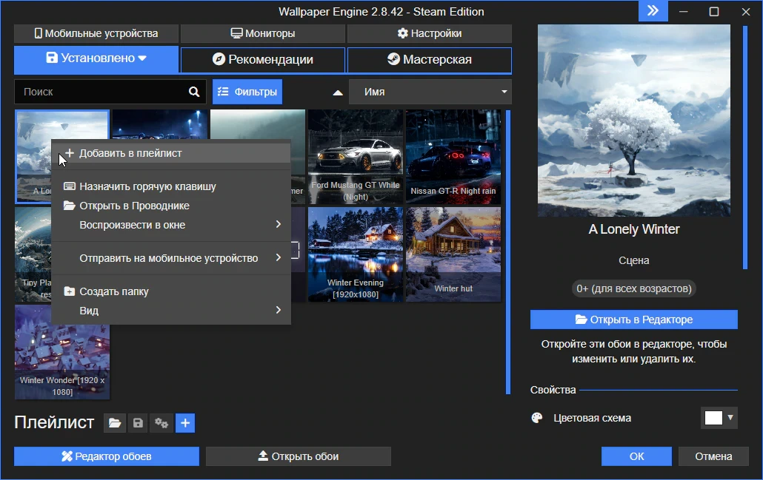Save playlist with floppy disk icon
This screenshot has height=480, width=763.
click(x=139, y=423)
